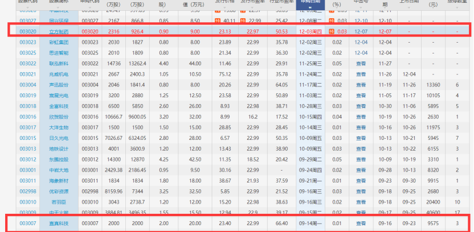Open stock name link 金富科技
The height and width of the screenshot is (232, 474).
(x=59, y=106)
